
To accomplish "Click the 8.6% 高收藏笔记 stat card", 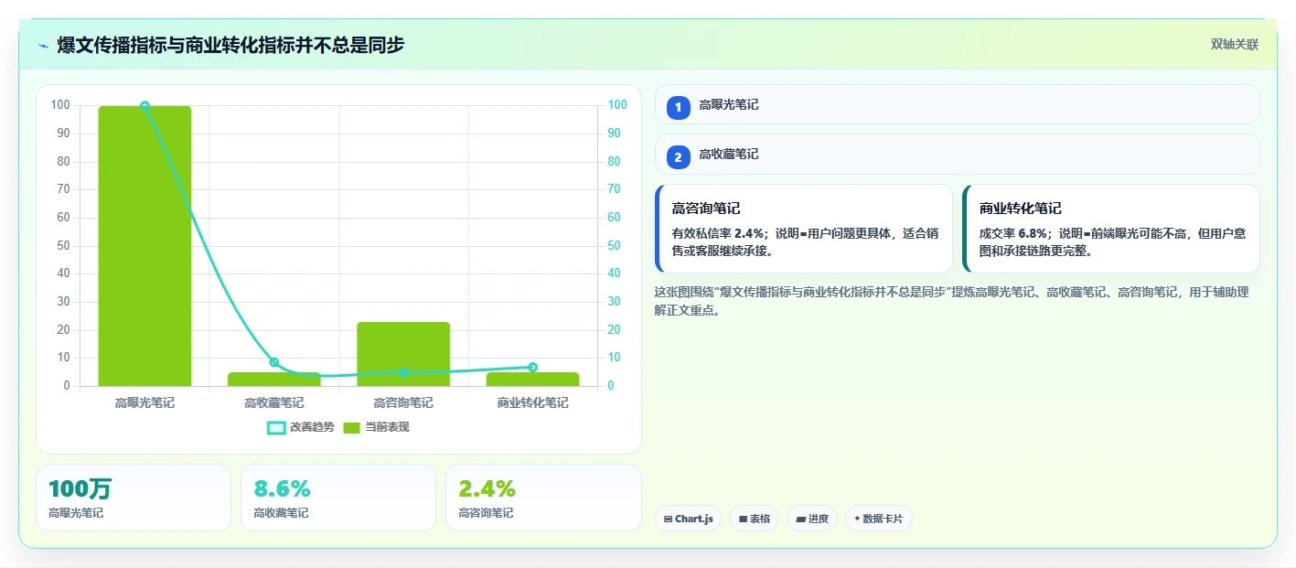I will [x=338, y=498].
